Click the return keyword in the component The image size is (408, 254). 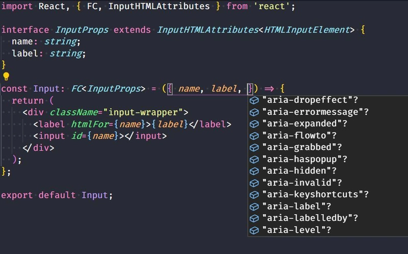pos(28,100)
